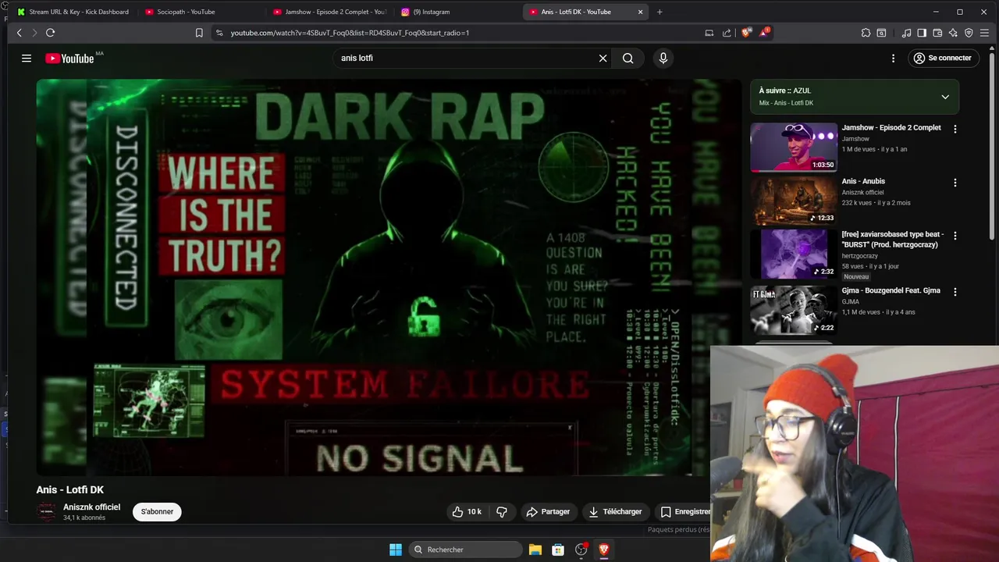Switch to the Kick Dashboard tab

pyautogui.click(x=73, y=12)
